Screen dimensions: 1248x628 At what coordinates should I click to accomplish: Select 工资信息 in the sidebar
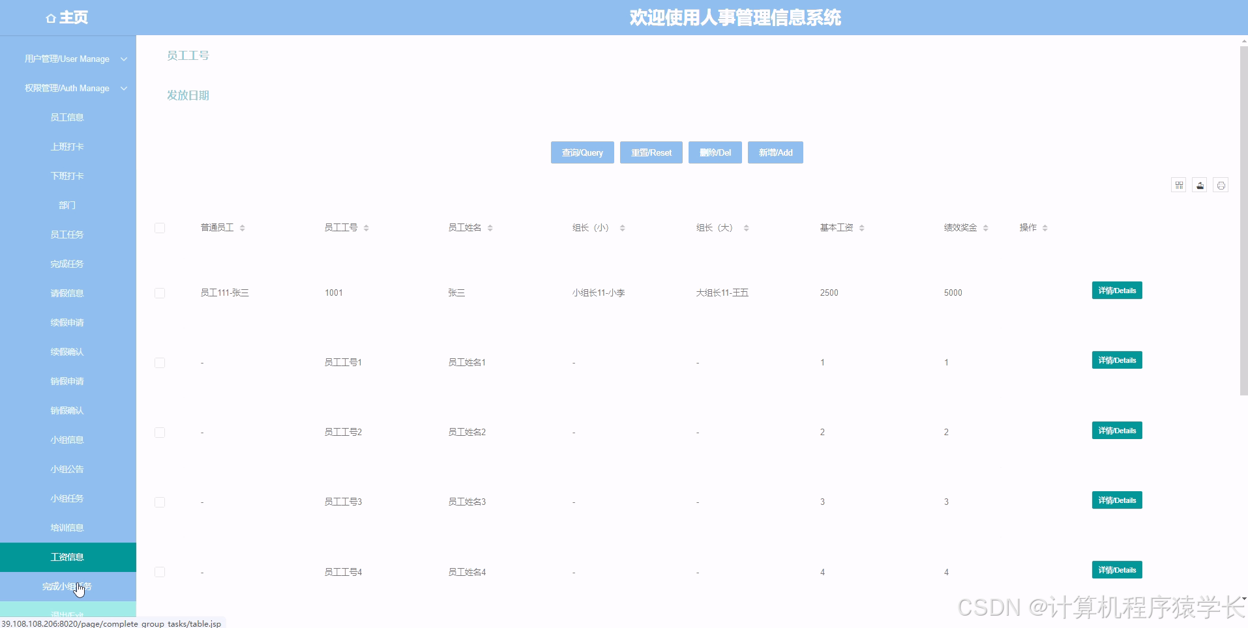tap(68, 557)
